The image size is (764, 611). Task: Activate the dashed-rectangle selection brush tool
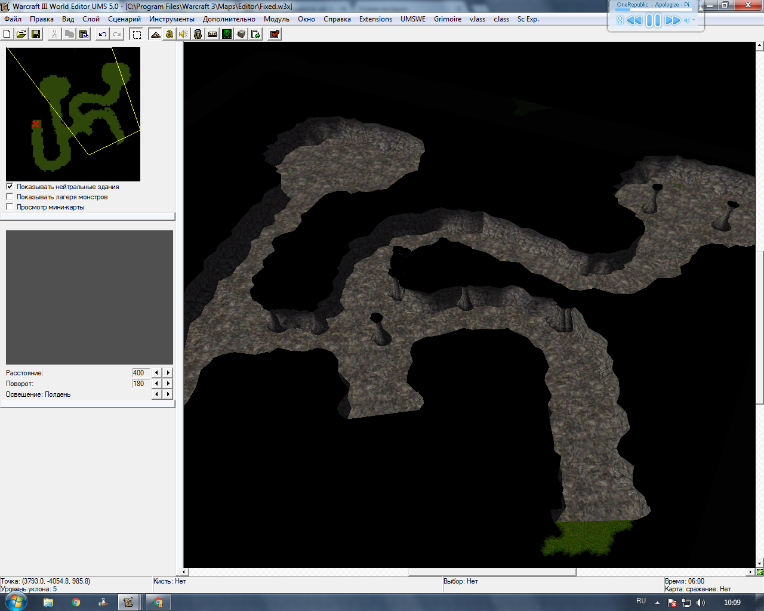[137, 34]
